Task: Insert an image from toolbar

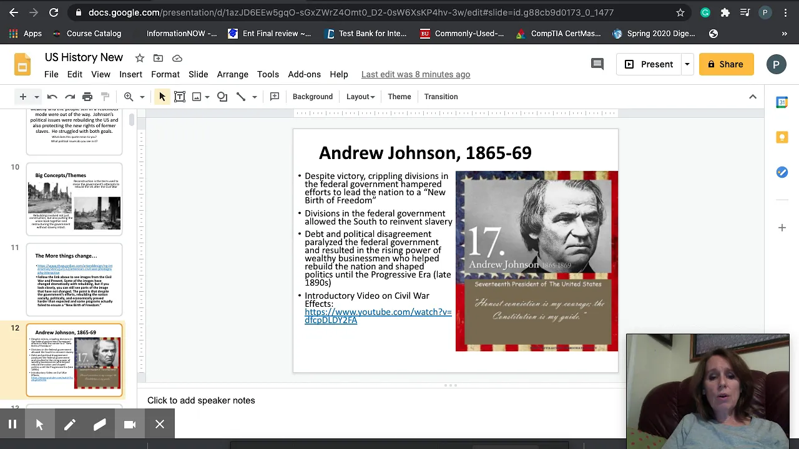Action: [197, 97]
